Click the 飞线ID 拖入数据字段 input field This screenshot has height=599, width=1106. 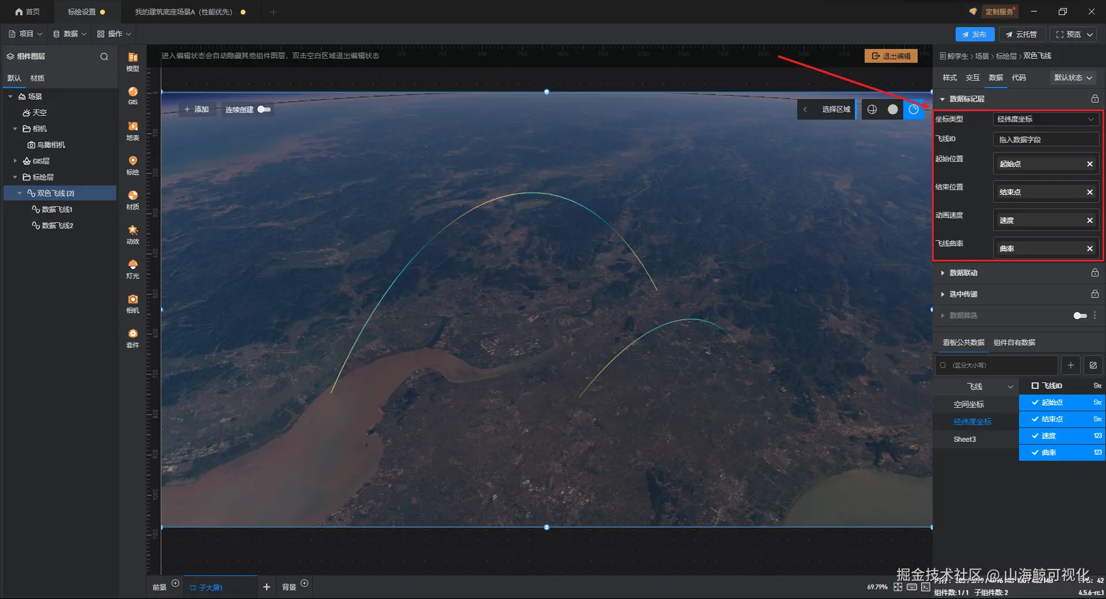point(1046,139)
